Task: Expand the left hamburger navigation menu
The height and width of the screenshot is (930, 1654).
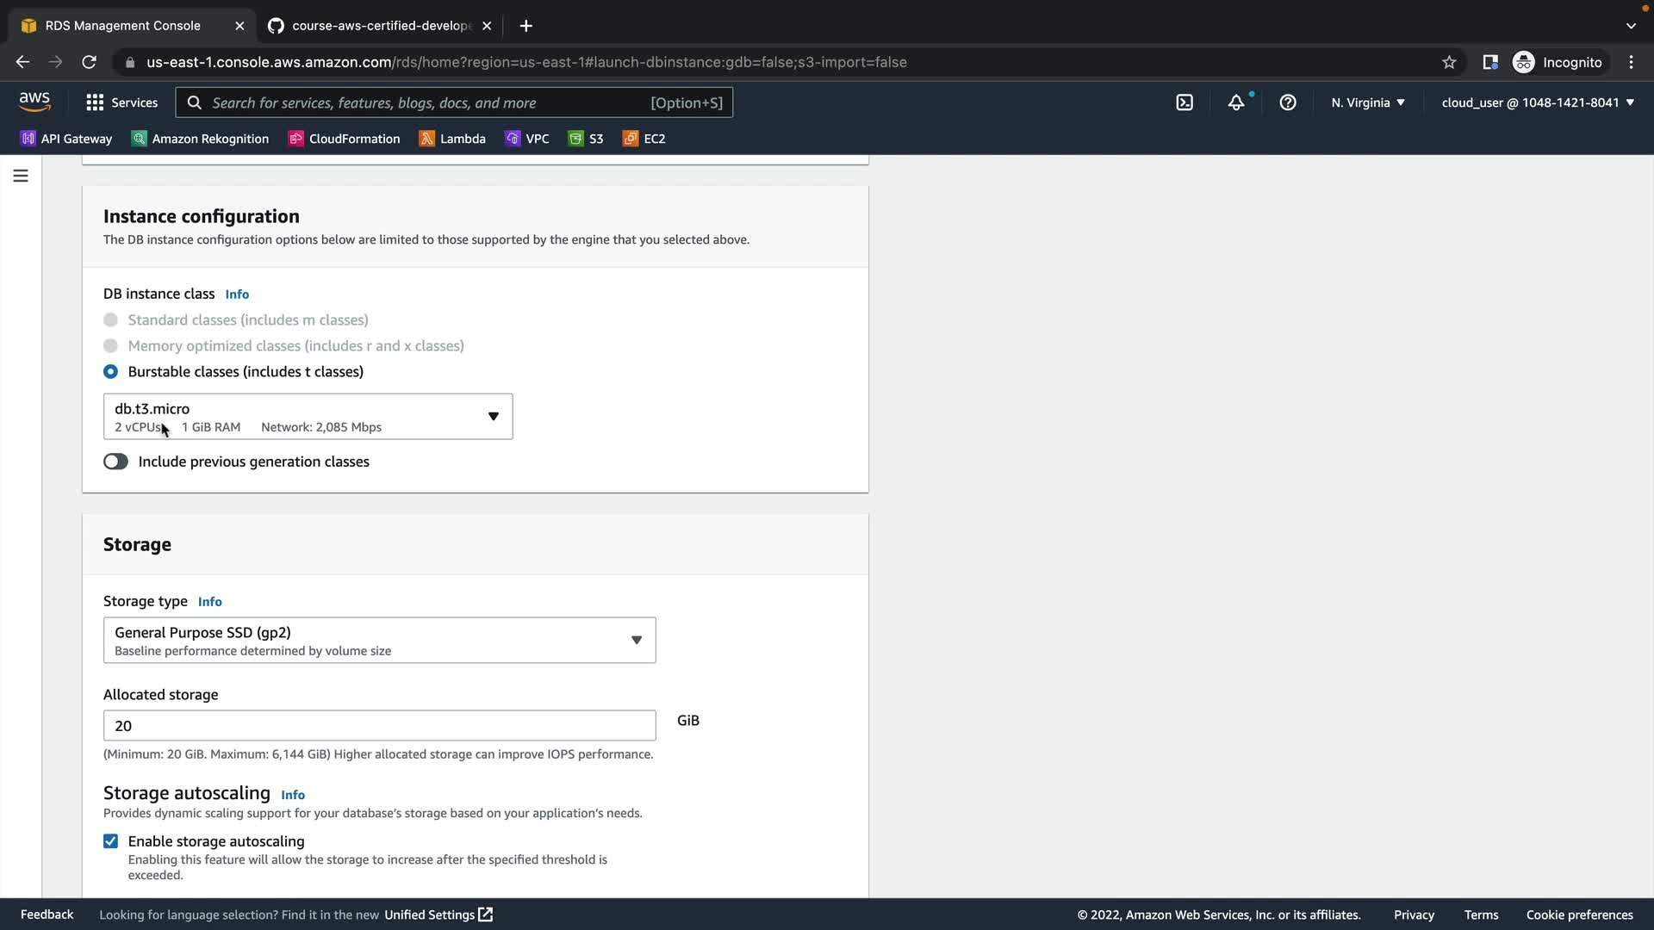Action: coord(21,176)
